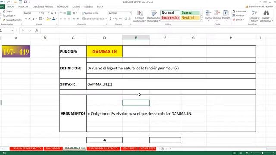Click the Save disk icon in title bar
Screen dimensions: 276x155
coord(25,2)
